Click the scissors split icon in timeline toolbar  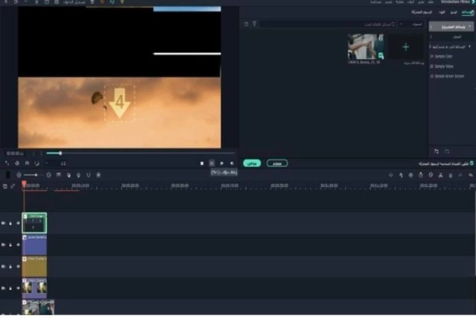(x=441, y=175)
